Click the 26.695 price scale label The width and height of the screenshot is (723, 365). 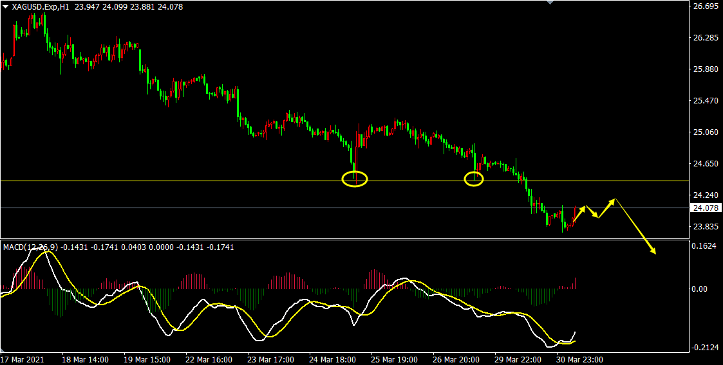click(704, 6)
